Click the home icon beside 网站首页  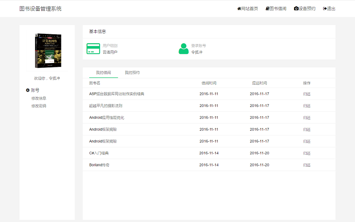(x=239, y=8)
